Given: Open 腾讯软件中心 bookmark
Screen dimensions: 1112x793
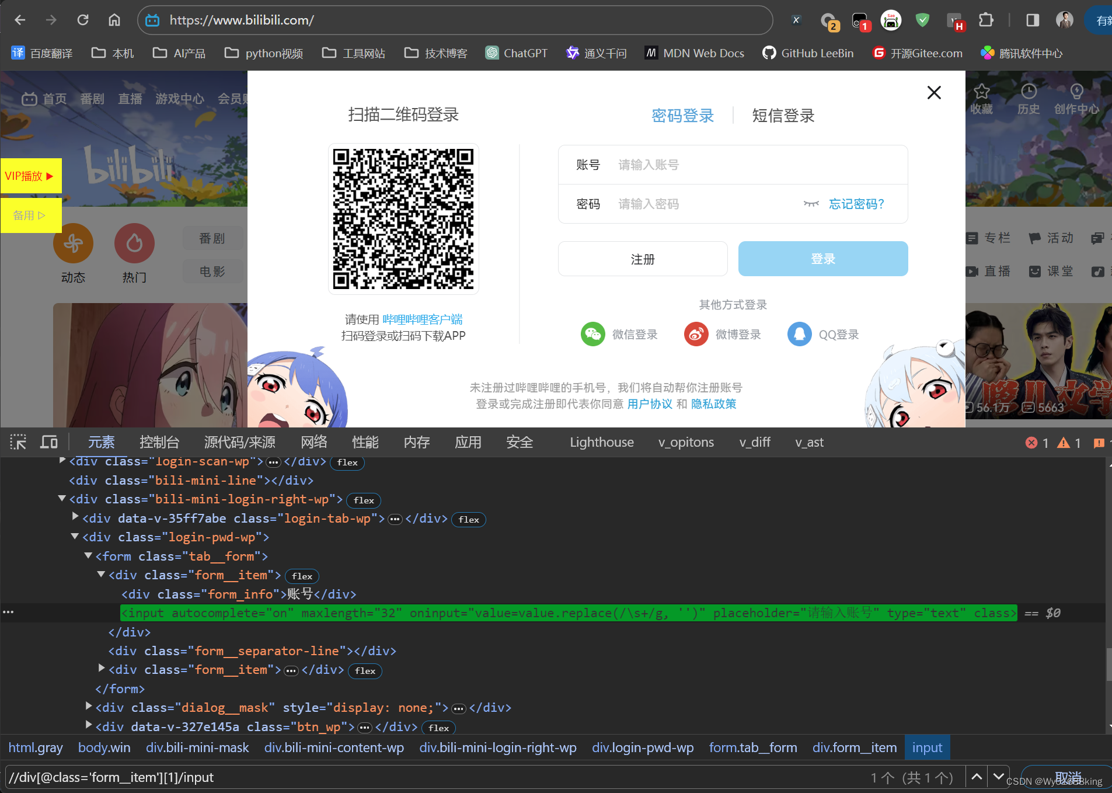Looking at the screenshot, I should 1022,53.
